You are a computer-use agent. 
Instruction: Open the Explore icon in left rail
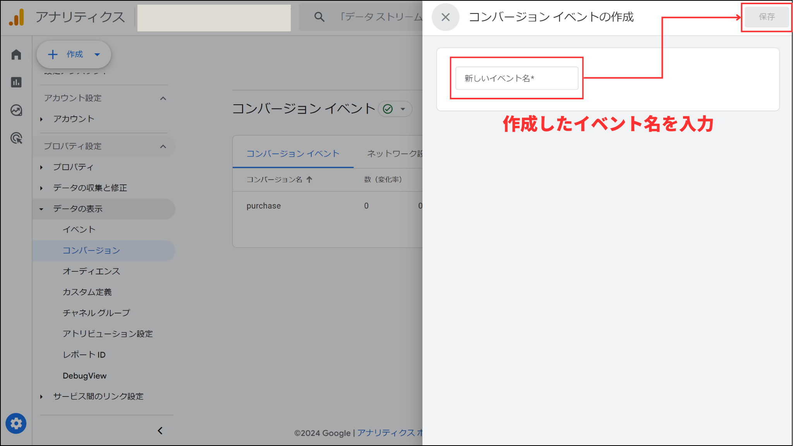[16, 110]
